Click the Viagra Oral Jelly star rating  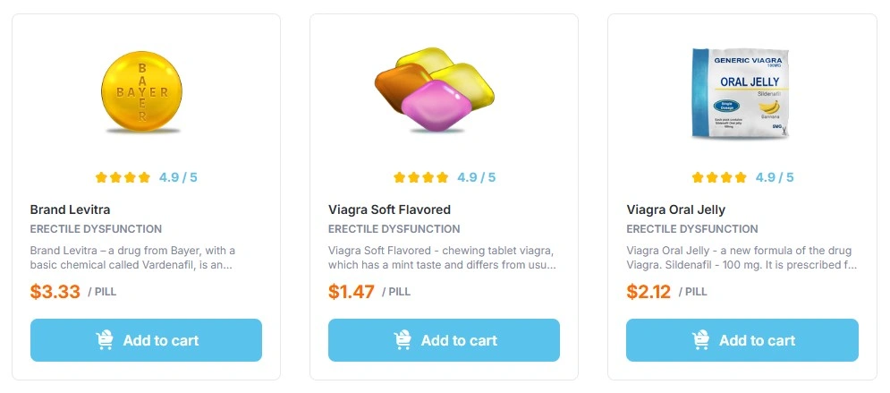[718, 177]
